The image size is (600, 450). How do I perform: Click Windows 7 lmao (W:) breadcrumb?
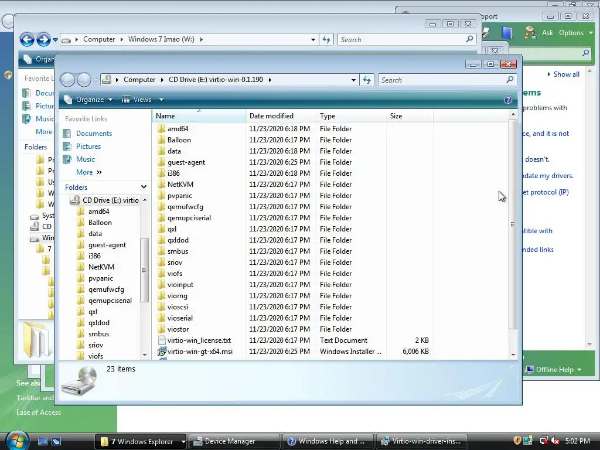[161, 39]
